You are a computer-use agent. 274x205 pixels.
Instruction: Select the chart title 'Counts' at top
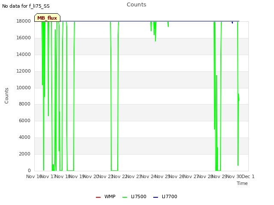point(137,5)
